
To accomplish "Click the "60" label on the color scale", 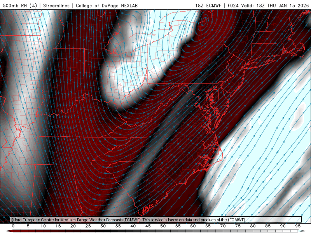I will tap(193, 226).
